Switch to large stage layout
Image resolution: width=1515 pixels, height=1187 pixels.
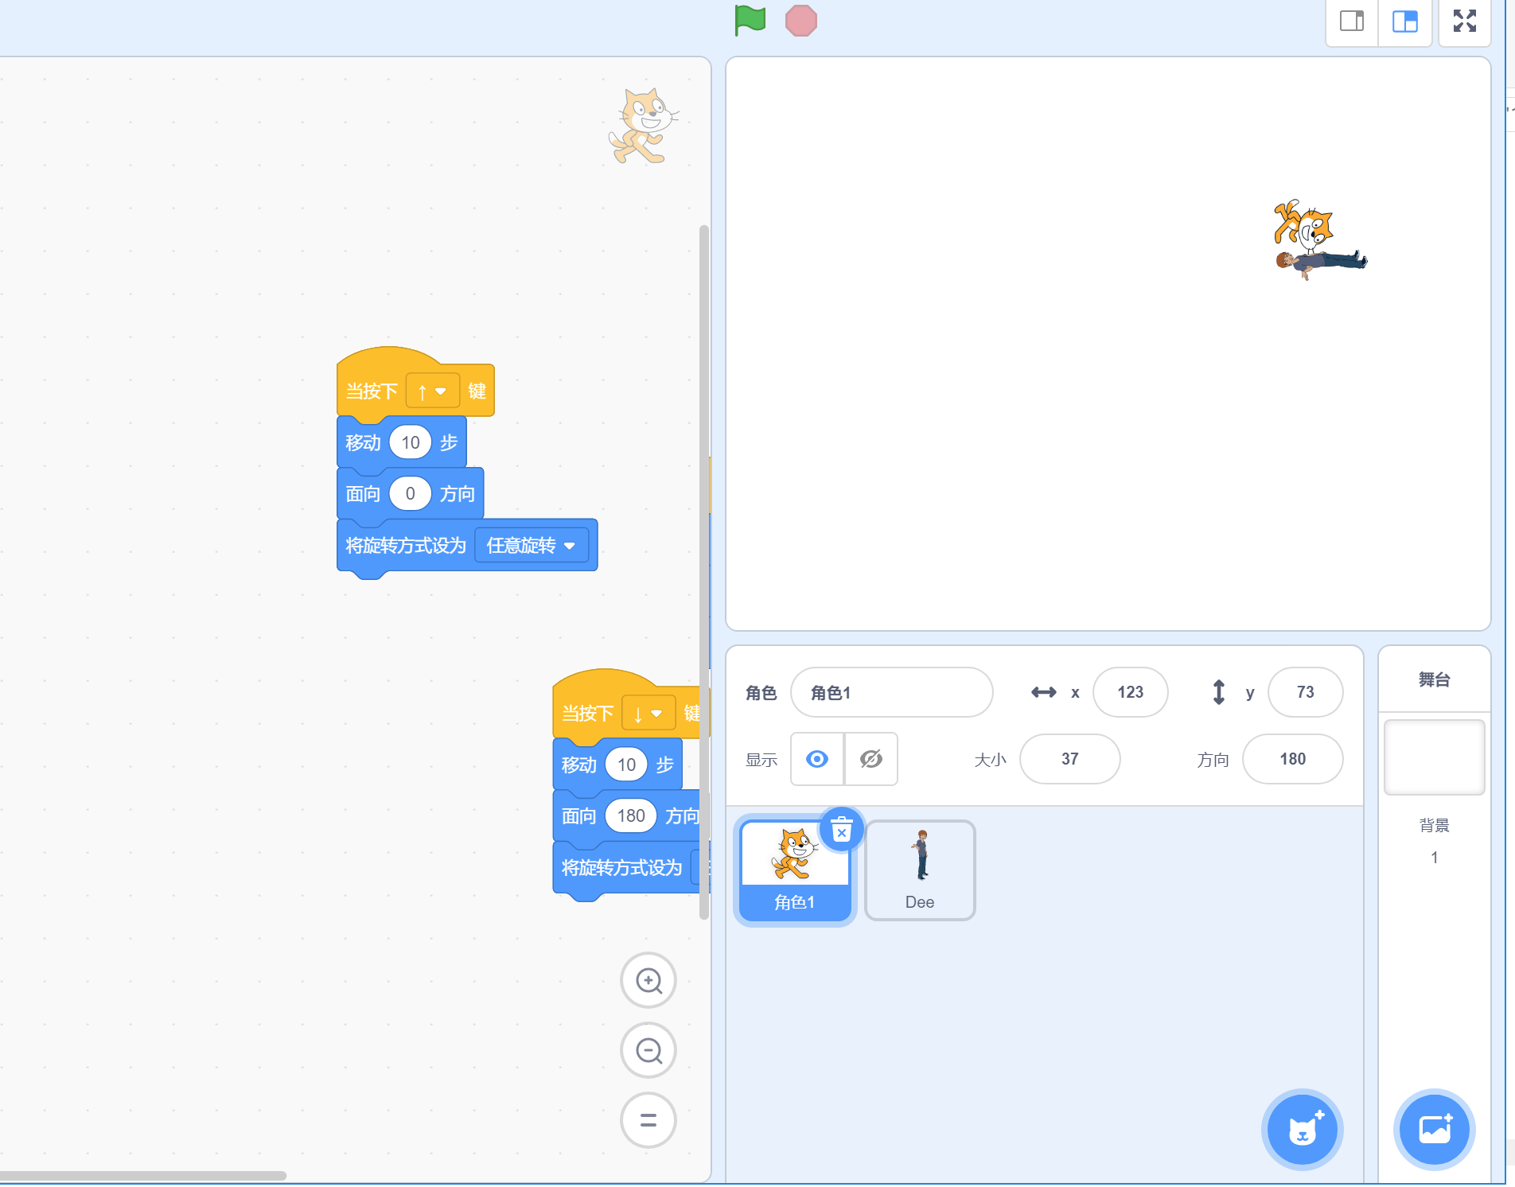(1405, 21)
